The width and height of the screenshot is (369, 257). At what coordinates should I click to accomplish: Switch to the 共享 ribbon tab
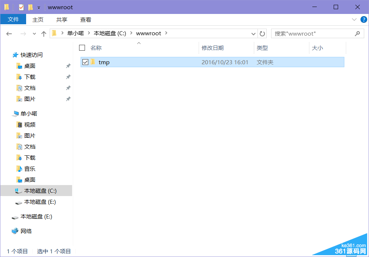coord(62,19)
